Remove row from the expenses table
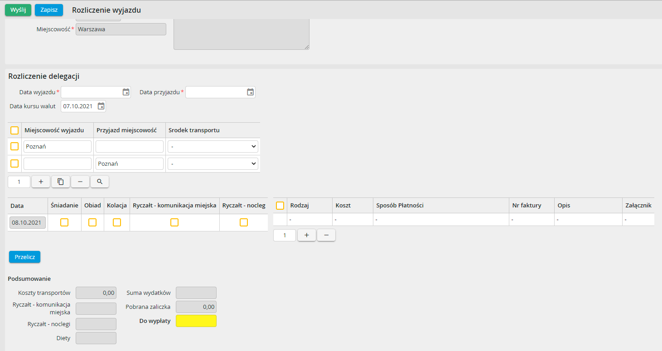Viewport: 662px width, 351px height. [x=326, y=235]
